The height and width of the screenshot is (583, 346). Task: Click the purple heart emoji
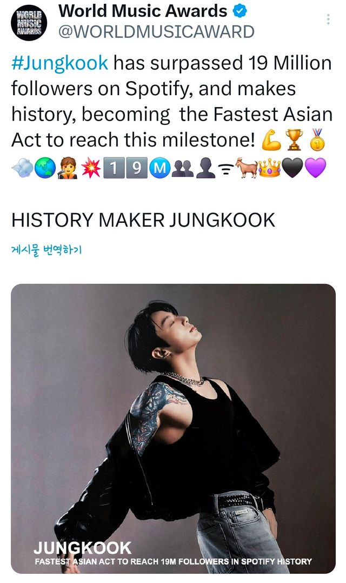(316, 169)
